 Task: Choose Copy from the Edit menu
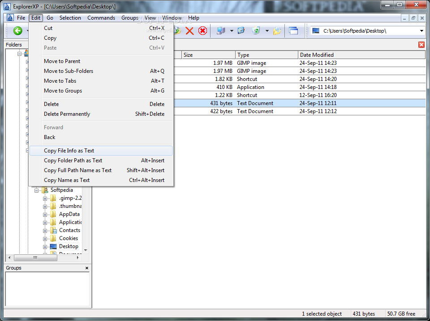click(101, 38)
